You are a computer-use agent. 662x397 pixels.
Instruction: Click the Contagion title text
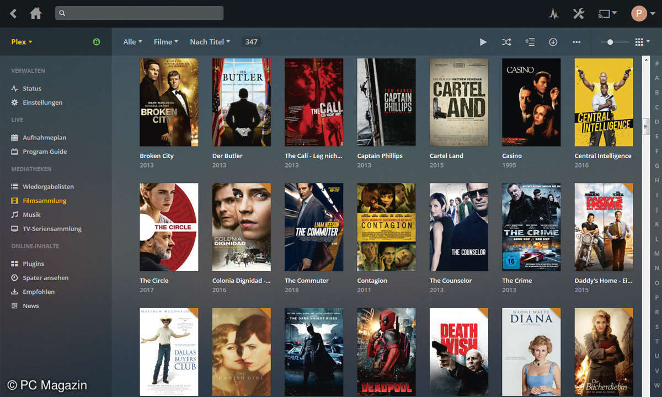(x=372, y=281)
